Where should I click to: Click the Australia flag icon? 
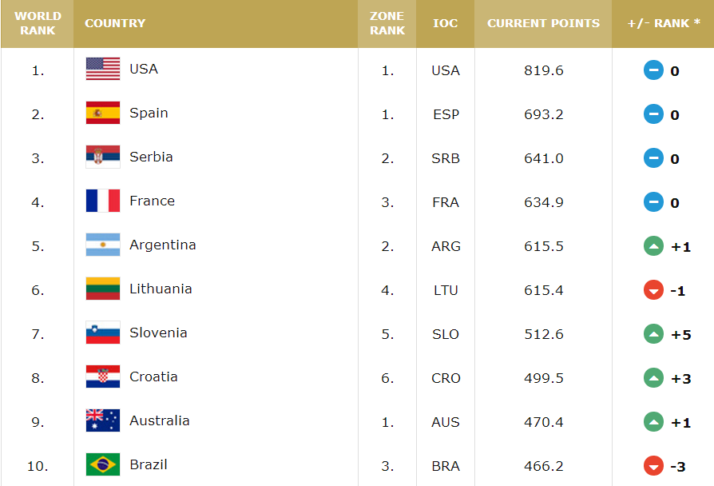coord(103,421)
